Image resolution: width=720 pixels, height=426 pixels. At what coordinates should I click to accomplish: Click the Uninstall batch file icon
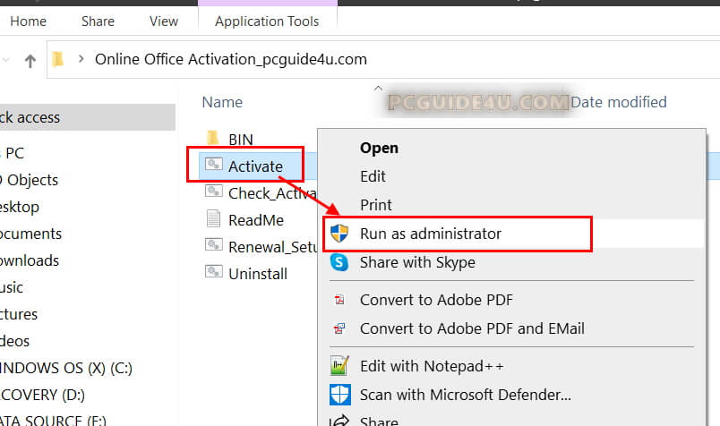coord(213,273)
